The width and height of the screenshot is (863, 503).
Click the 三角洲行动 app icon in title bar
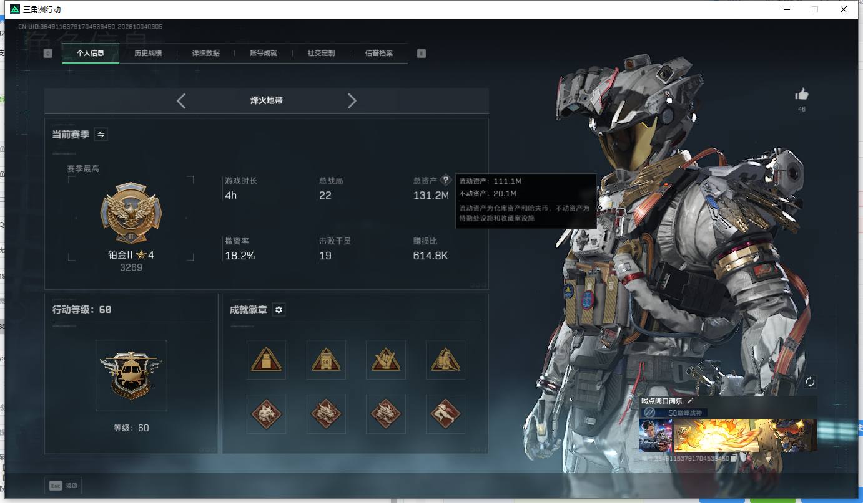coord(15,10)
